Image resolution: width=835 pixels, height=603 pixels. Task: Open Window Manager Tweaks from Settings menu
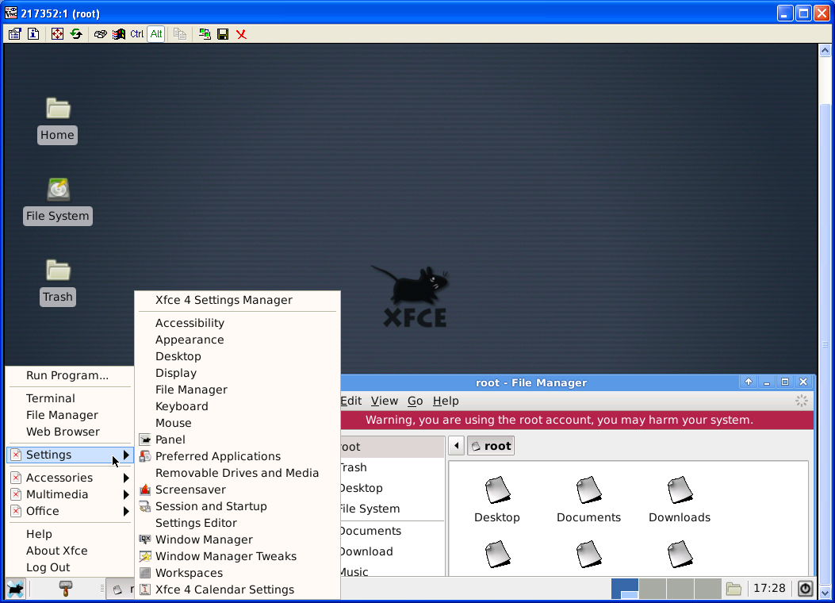point(225,556)
